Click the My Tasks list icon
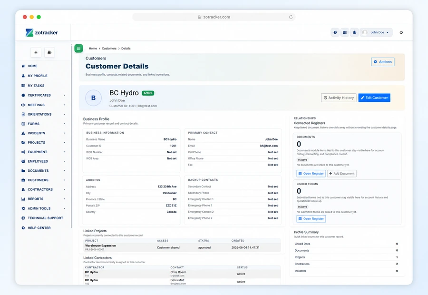The width and height of the screenshot is (428, 295). tap(23, 86)
